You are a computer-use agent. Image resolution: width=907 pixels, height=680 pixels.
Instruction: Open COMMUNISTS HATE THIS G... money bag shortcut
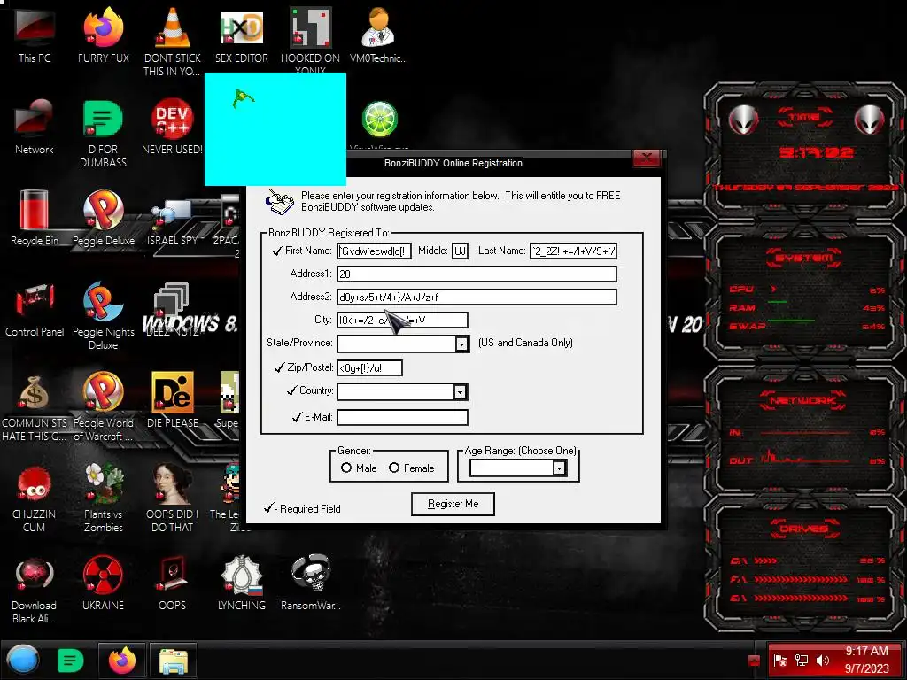point(35,407)
